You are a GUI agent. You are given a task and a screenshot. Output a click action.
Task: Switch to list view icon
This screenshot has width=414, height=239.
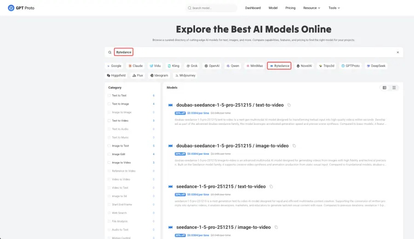(x=394, y=88)
